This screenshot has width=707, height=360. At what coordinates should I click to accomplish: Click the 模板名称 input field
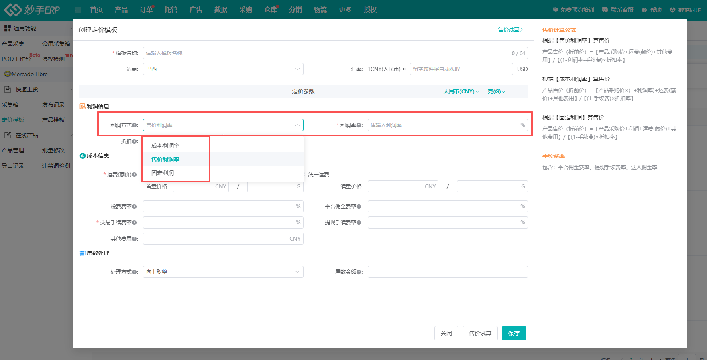tap(325, 53)
